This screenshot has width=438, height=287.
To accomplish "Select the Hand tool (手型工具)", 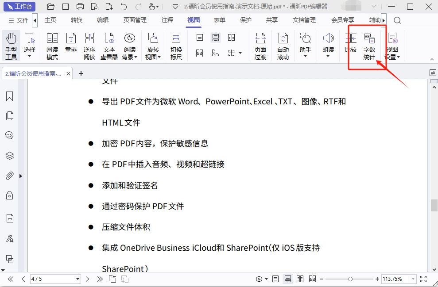I will [11, 46].
